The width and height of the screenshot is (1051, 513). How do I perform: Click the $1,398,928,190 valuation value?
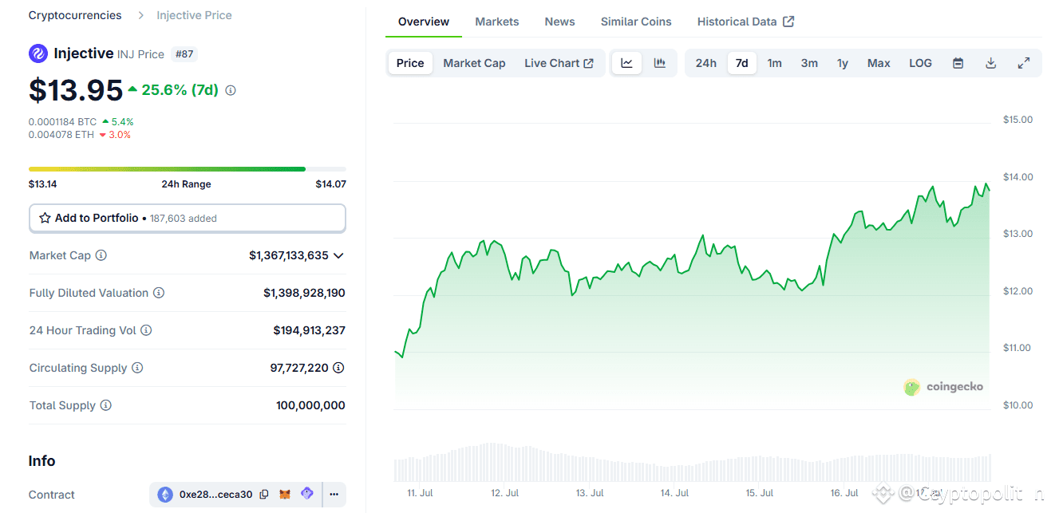click(304, 293)
